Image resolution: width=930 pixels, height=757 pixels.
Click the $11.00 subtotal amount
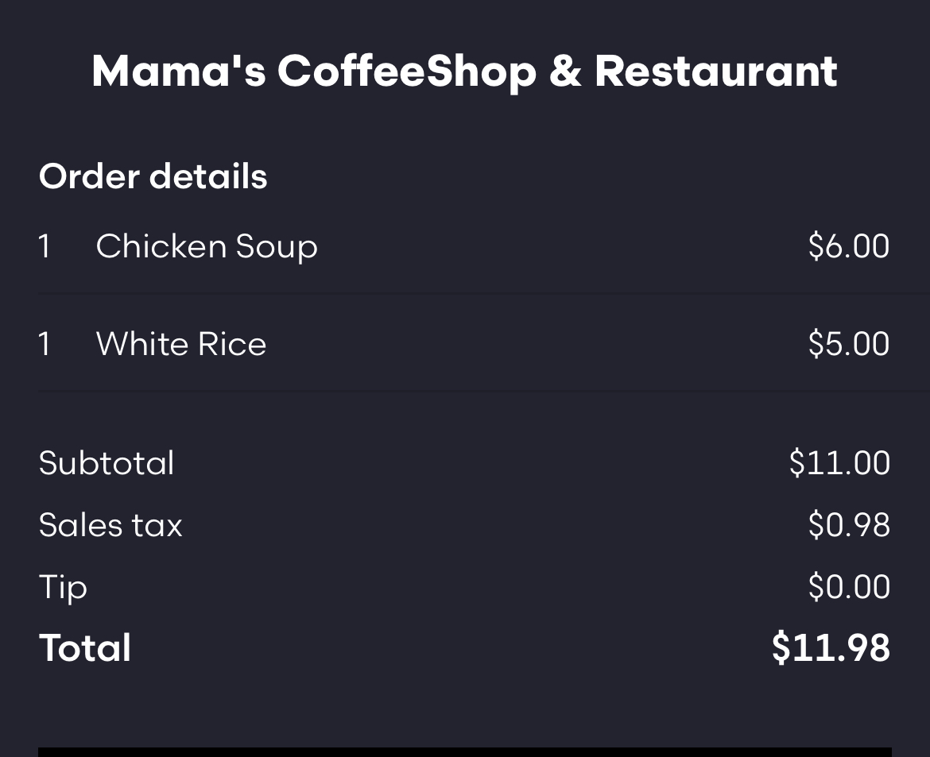(839, 463)
